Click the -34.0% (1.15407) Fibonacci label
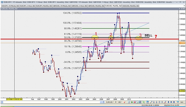The width and height of the screenshot is (186, 107). (x=73, y=62)
